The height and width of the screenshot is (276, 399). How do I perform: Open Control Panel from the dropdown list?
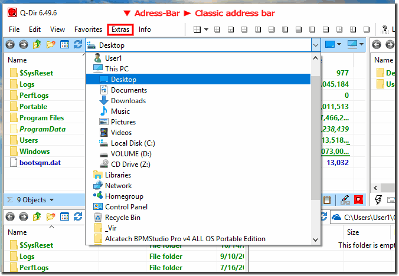tap(198, 207)
